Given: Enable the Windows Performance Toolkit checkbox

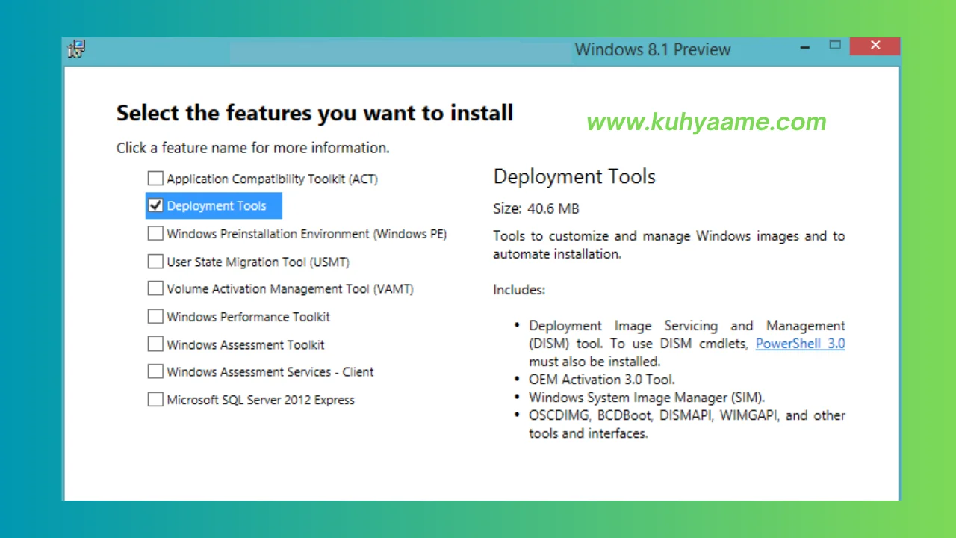Looking at the screenshot, I should coord(155,316).
